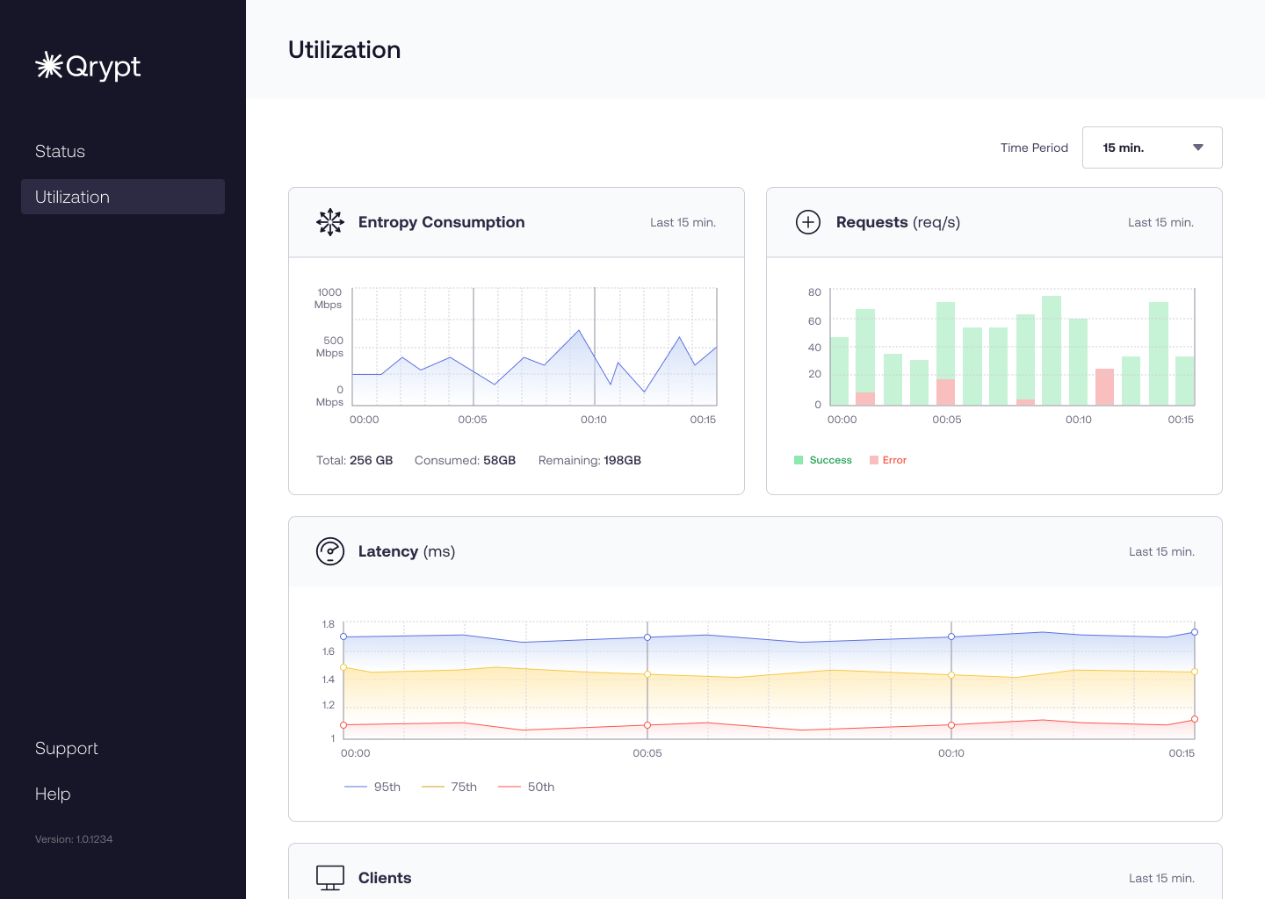Click the 75th percentile legend entry
1265x899 pixels.
click(449, 787)
